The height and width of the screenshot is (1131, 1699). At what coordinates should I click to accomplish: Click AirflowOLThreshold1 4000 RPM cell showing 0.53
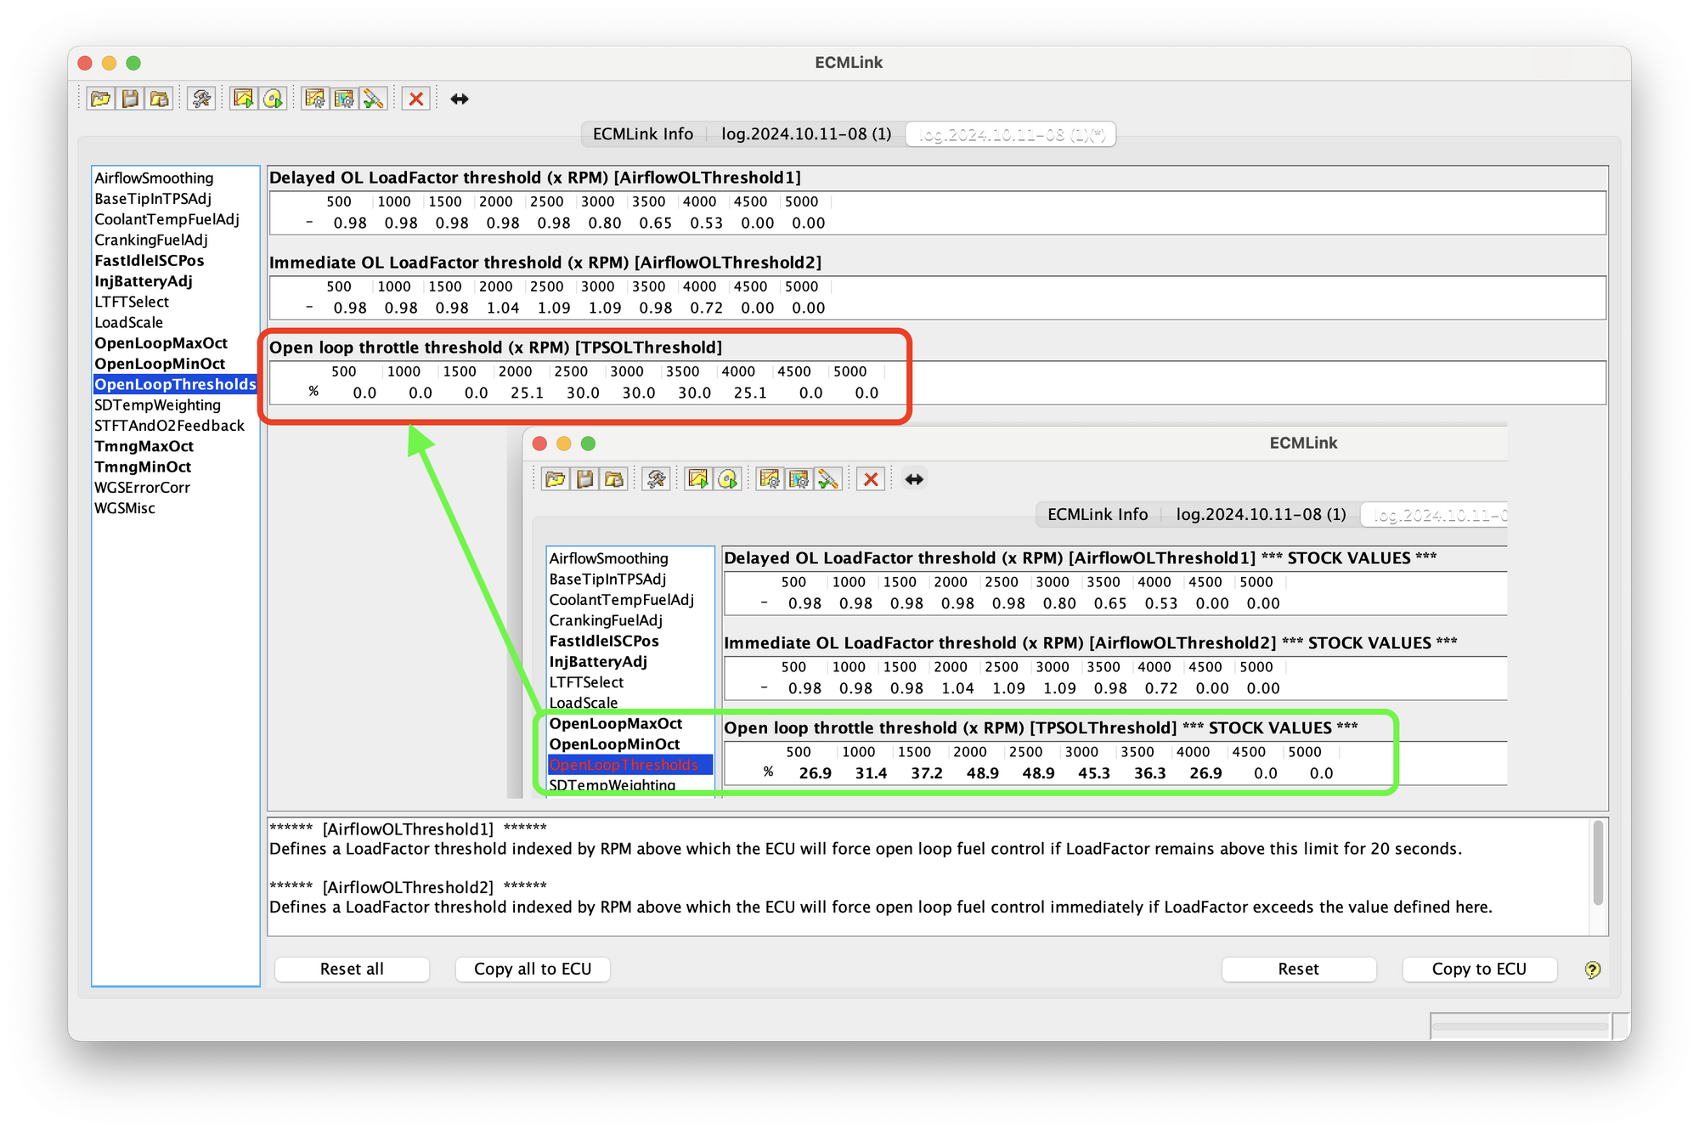[706, 223]
